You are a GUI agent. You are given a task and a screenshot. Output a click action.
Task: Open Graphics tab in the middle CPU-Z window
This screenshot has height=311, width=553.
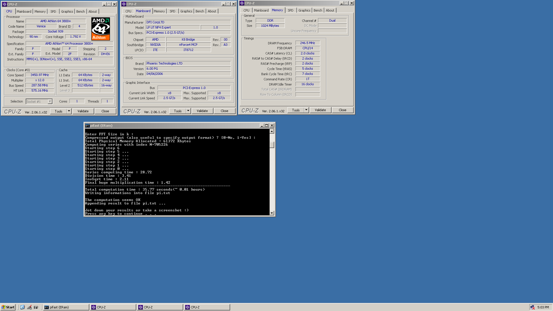coord(186,11)
